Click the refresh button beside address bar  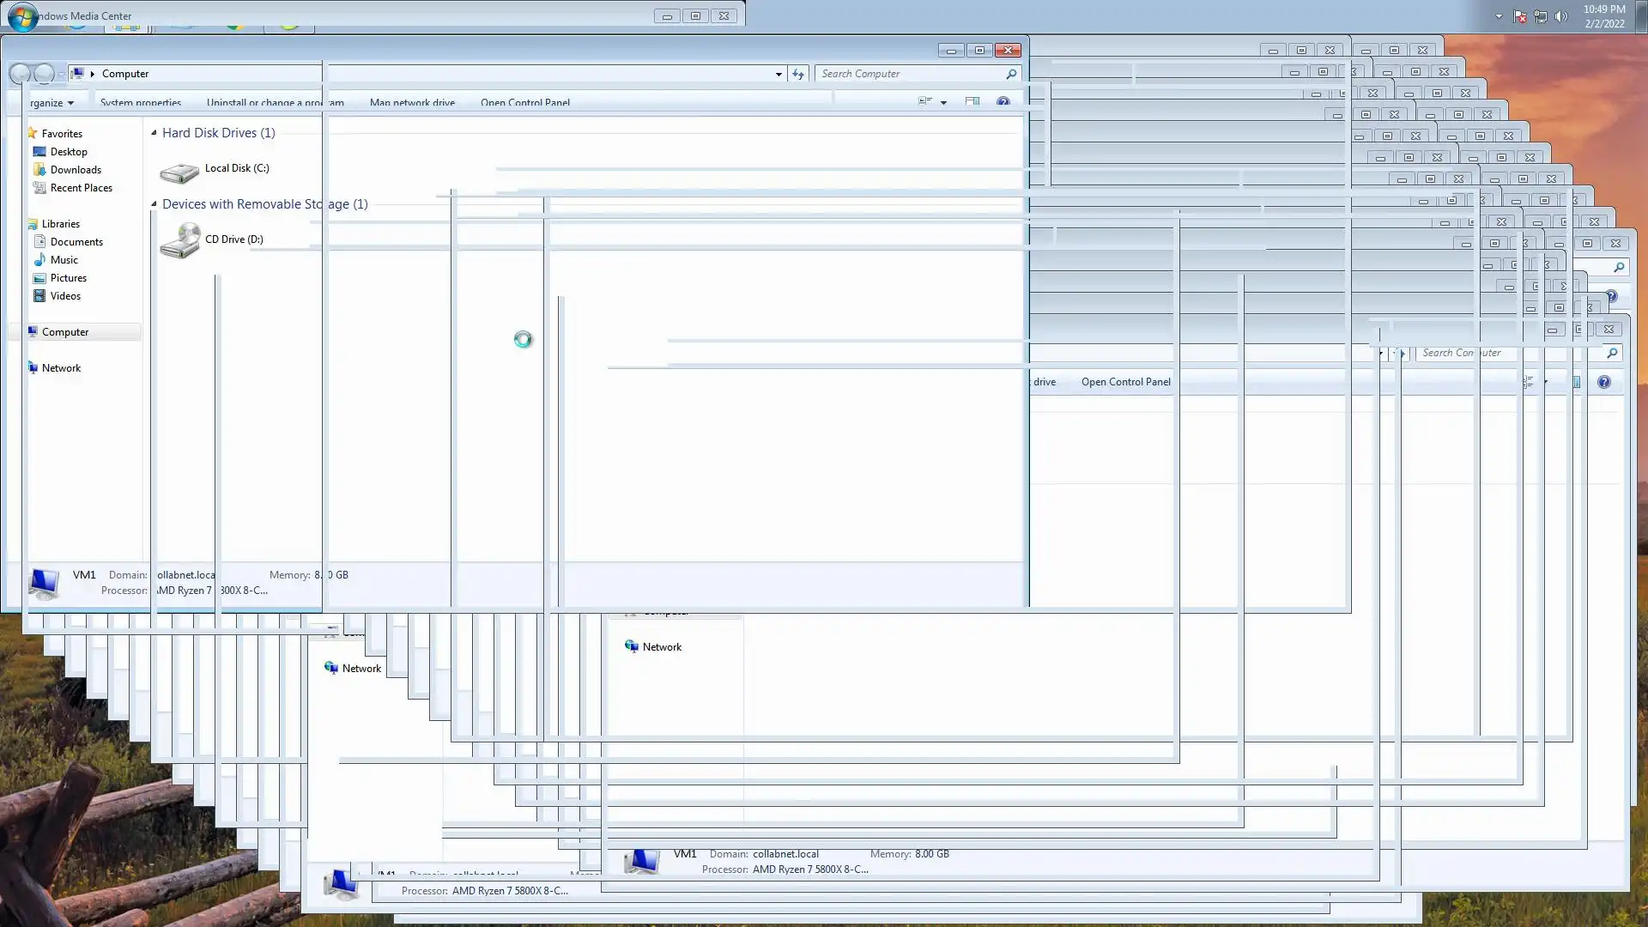click(798, 74)
